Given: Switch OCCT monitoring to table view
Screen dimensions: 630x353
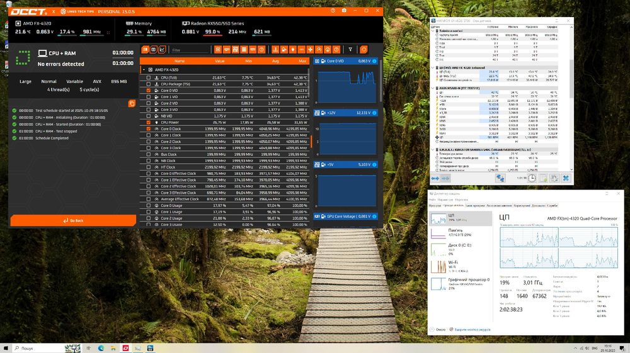Looking at the screenshot, I should (154, 50).
